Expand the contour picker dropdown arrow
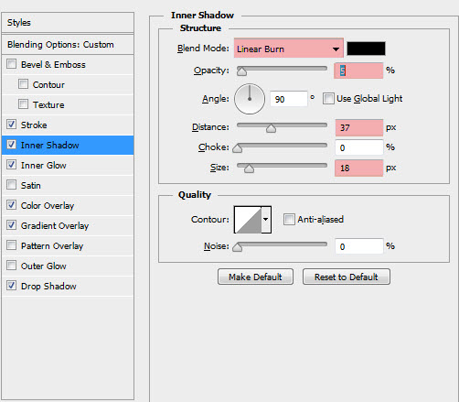The width and height of the screenshot is (459, 402). (x=266, y=220)
